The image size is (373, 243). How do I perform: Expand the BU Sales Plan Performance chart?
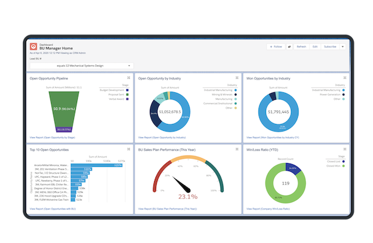[237, 149]
